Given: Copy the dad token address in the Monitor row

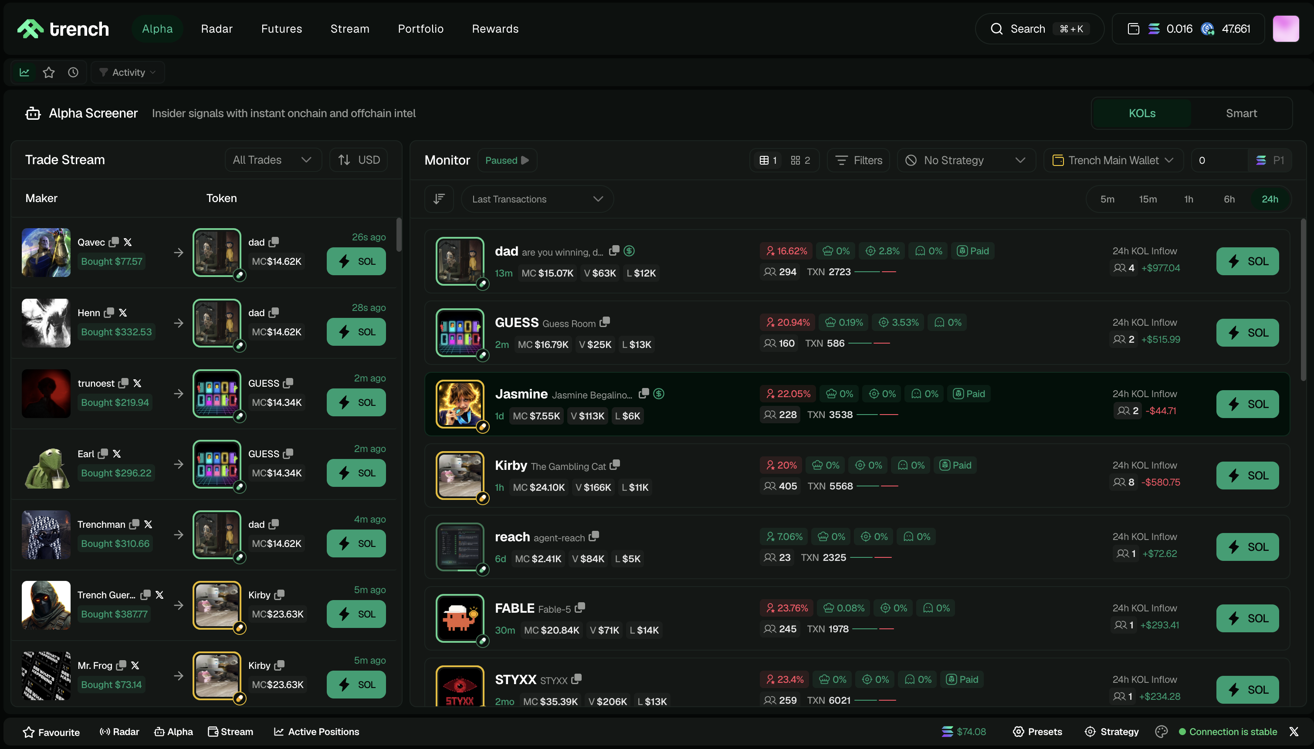Looking at the screenshot, I should [614, 250].
